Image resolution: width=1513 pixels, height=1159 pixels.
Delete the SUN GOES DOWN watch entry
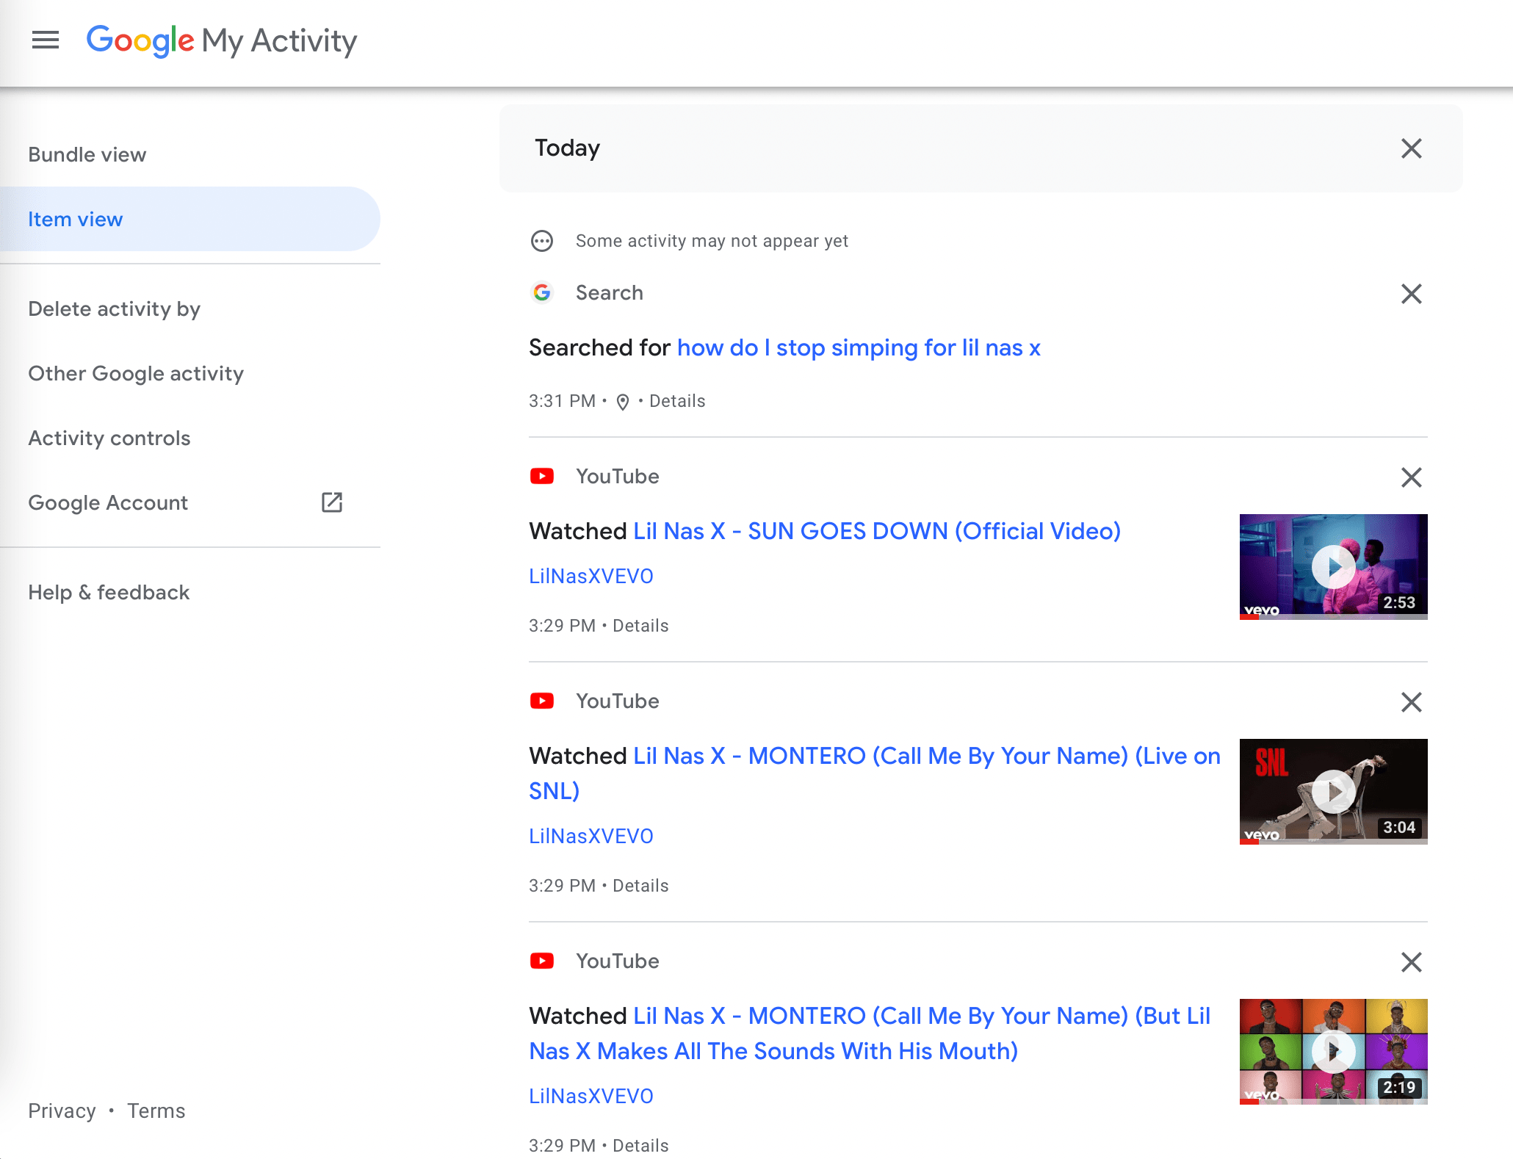click(1411, 477)
